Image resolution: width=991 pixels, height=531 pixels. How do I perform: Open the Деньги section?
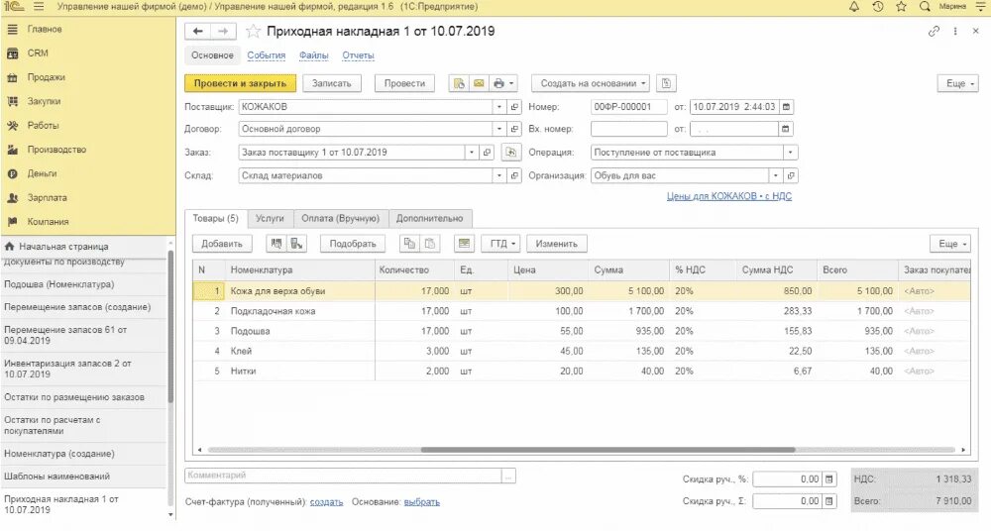click(42, 173)
